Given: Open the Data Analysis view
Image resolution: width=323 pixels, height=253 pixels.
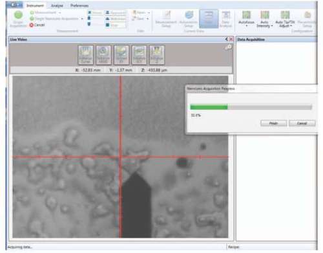Looking at the screenshot, I should 225,19.
